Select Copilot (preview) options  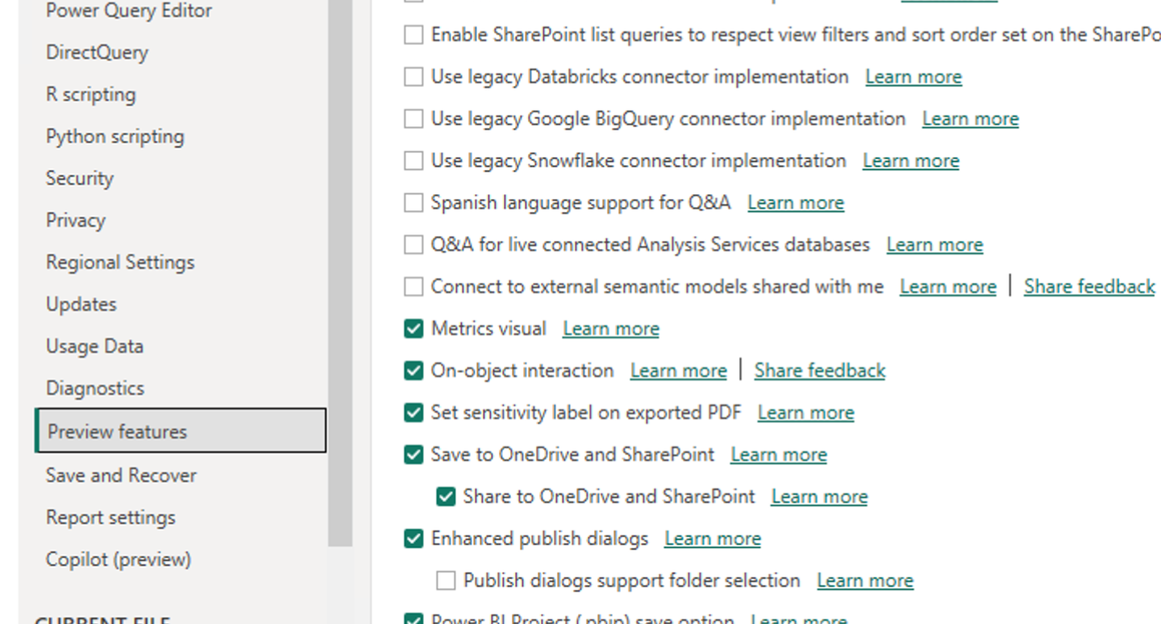tap(119, 559)
